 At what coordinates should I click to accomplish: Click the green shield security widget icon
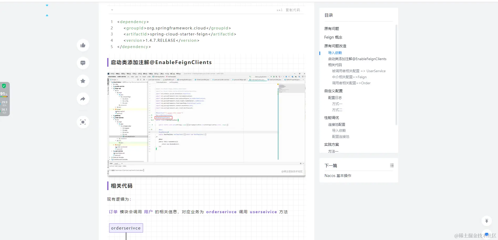click(4, 86)
